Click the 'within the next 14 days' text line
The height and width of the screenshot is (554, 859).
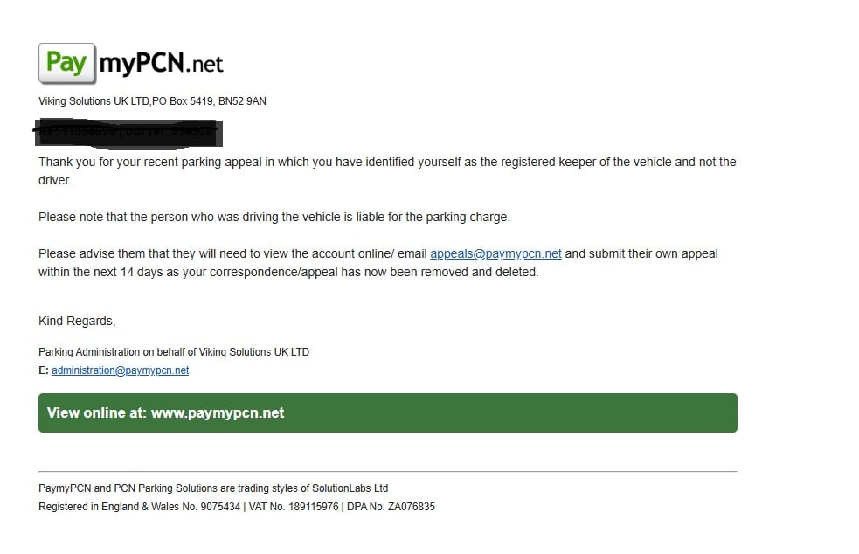coord(288,273)
